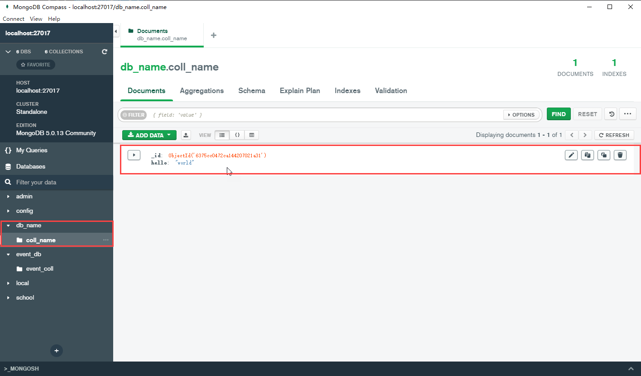Go to previous page of documents
641x376 pixels.
(572, 135)
